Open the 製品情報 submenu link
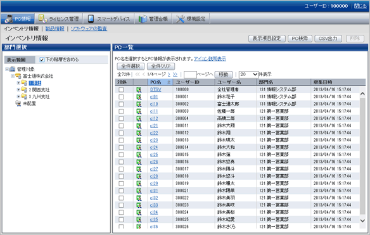 pos(54,29)
